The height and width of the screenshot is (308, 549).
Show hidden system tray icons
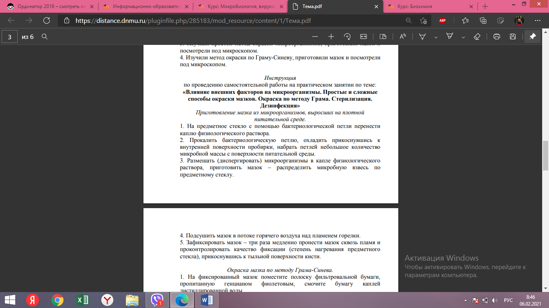click(465, 300)
